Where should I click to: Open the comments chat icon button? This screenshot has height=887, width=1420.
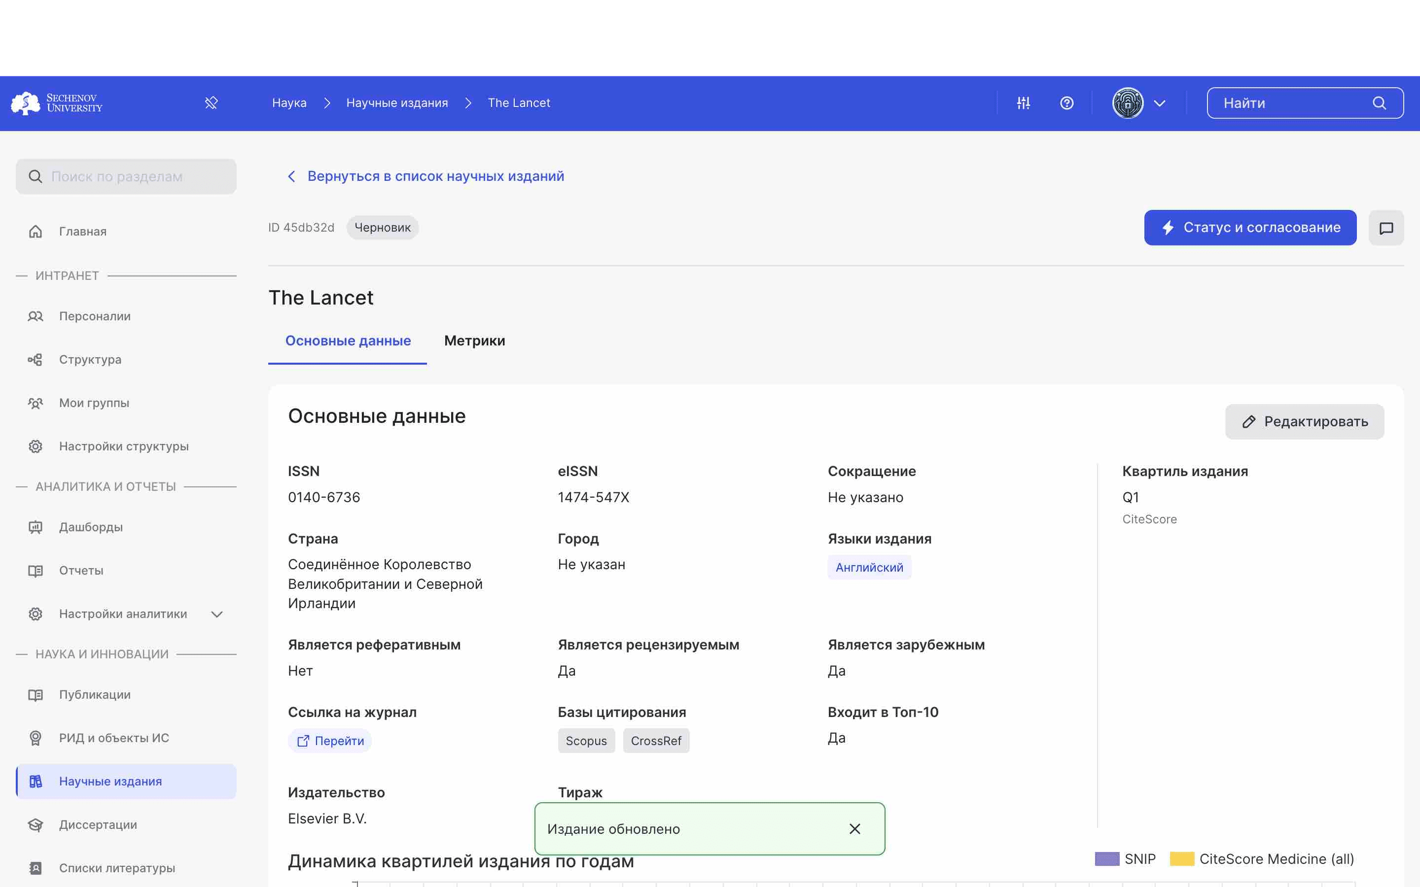pos(1386,228)
